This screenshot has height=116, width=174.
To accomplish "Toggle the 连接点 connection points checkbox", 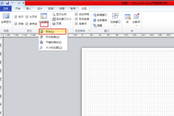I will coord(76,23).
